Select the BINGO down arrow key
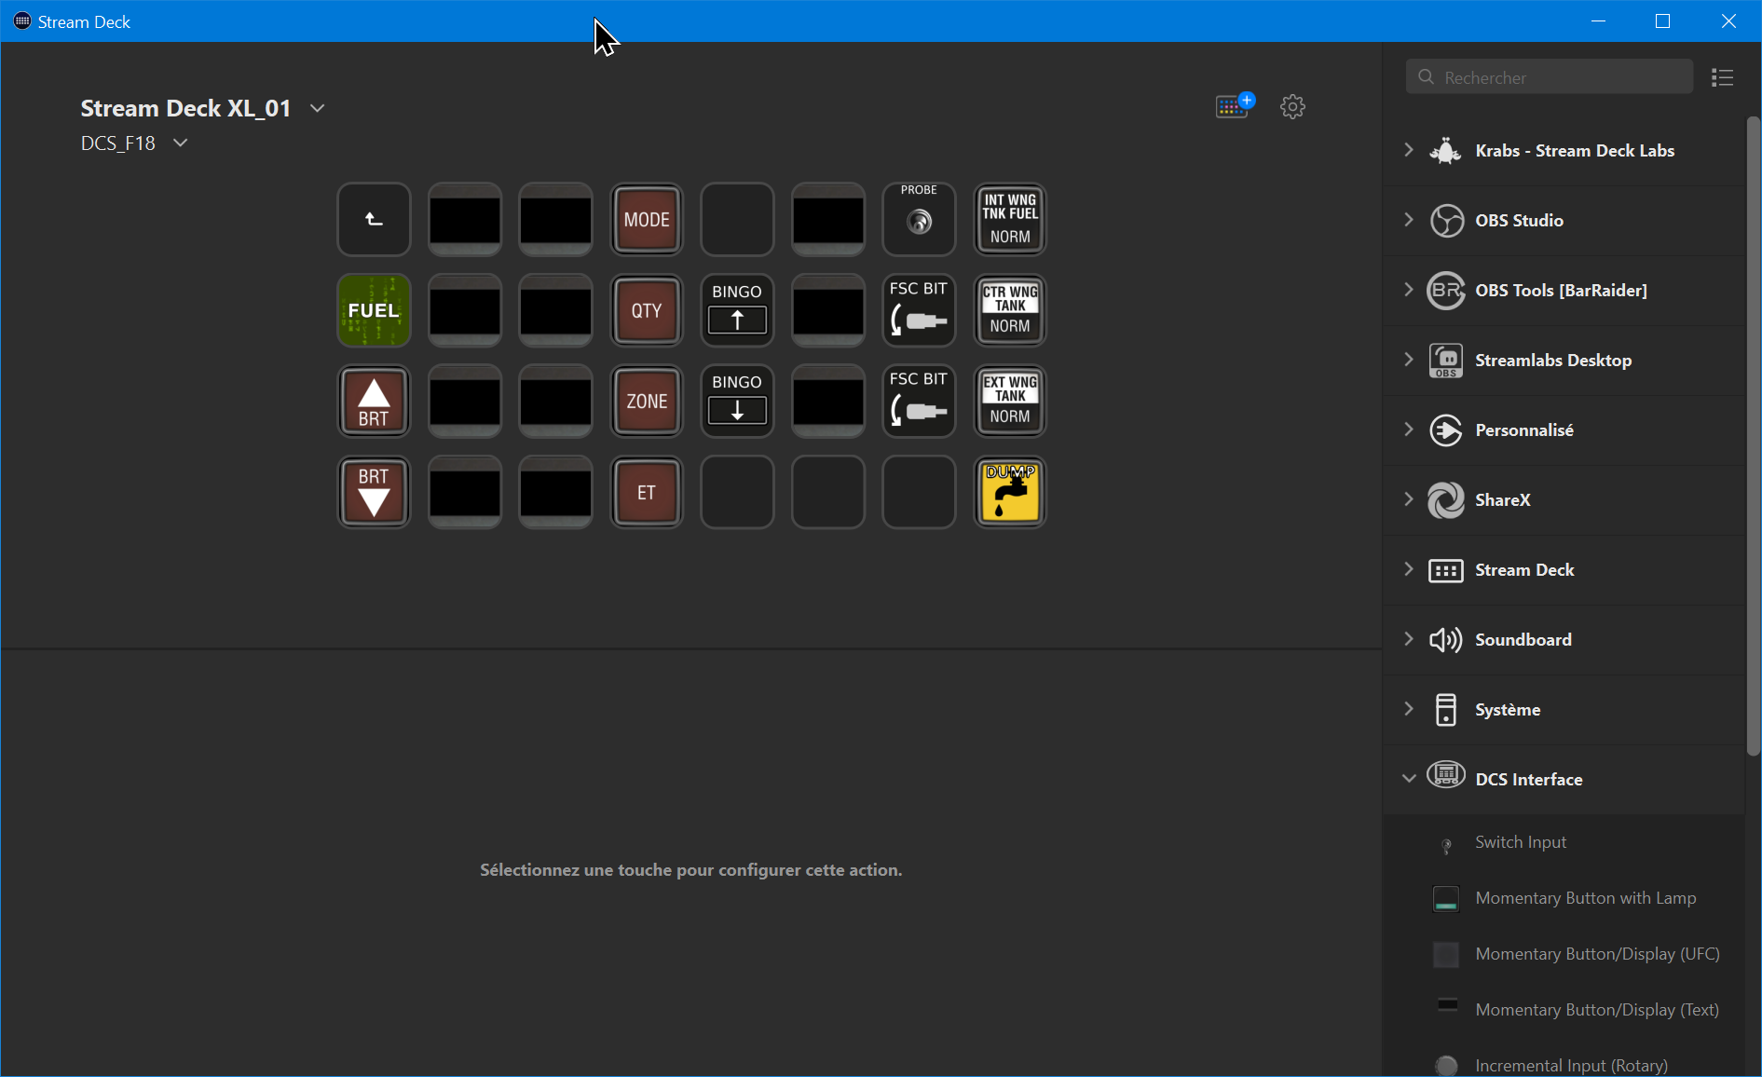The width and height of the screenshot is (1762, 1077). pos(737,402)
